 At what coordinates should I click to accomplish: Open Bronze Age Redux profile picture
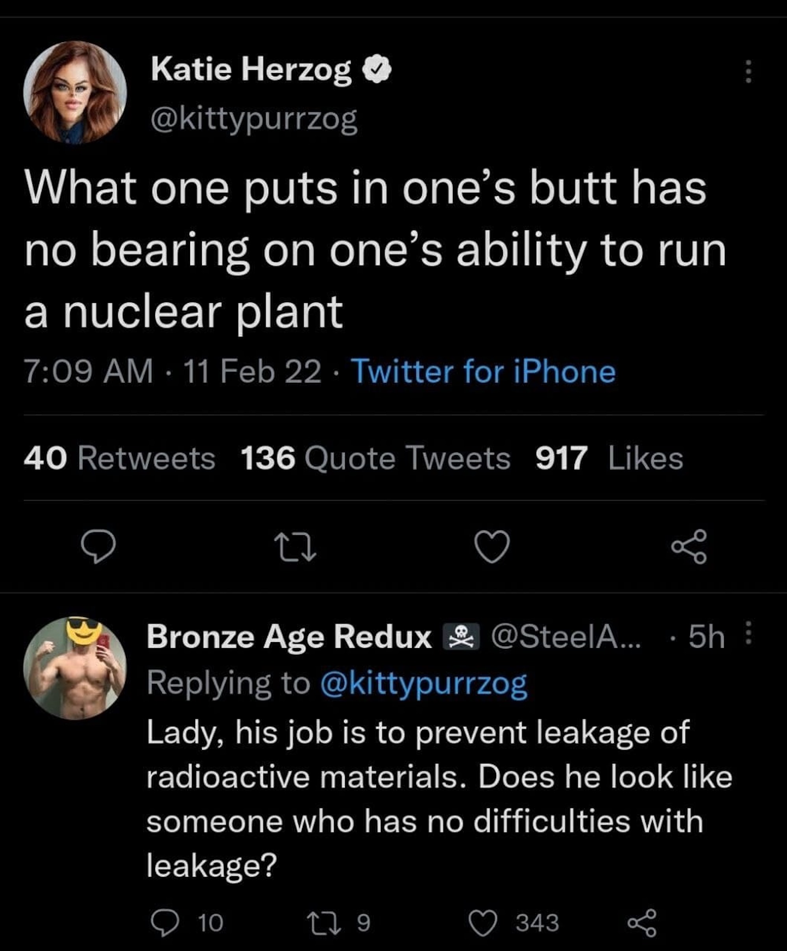click(75, 668)
